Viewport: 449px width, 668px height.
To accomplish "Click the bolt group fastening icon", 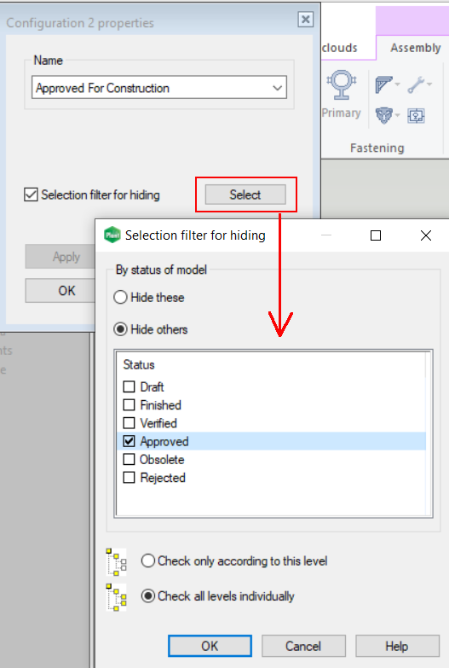I will tap(384, 115).
